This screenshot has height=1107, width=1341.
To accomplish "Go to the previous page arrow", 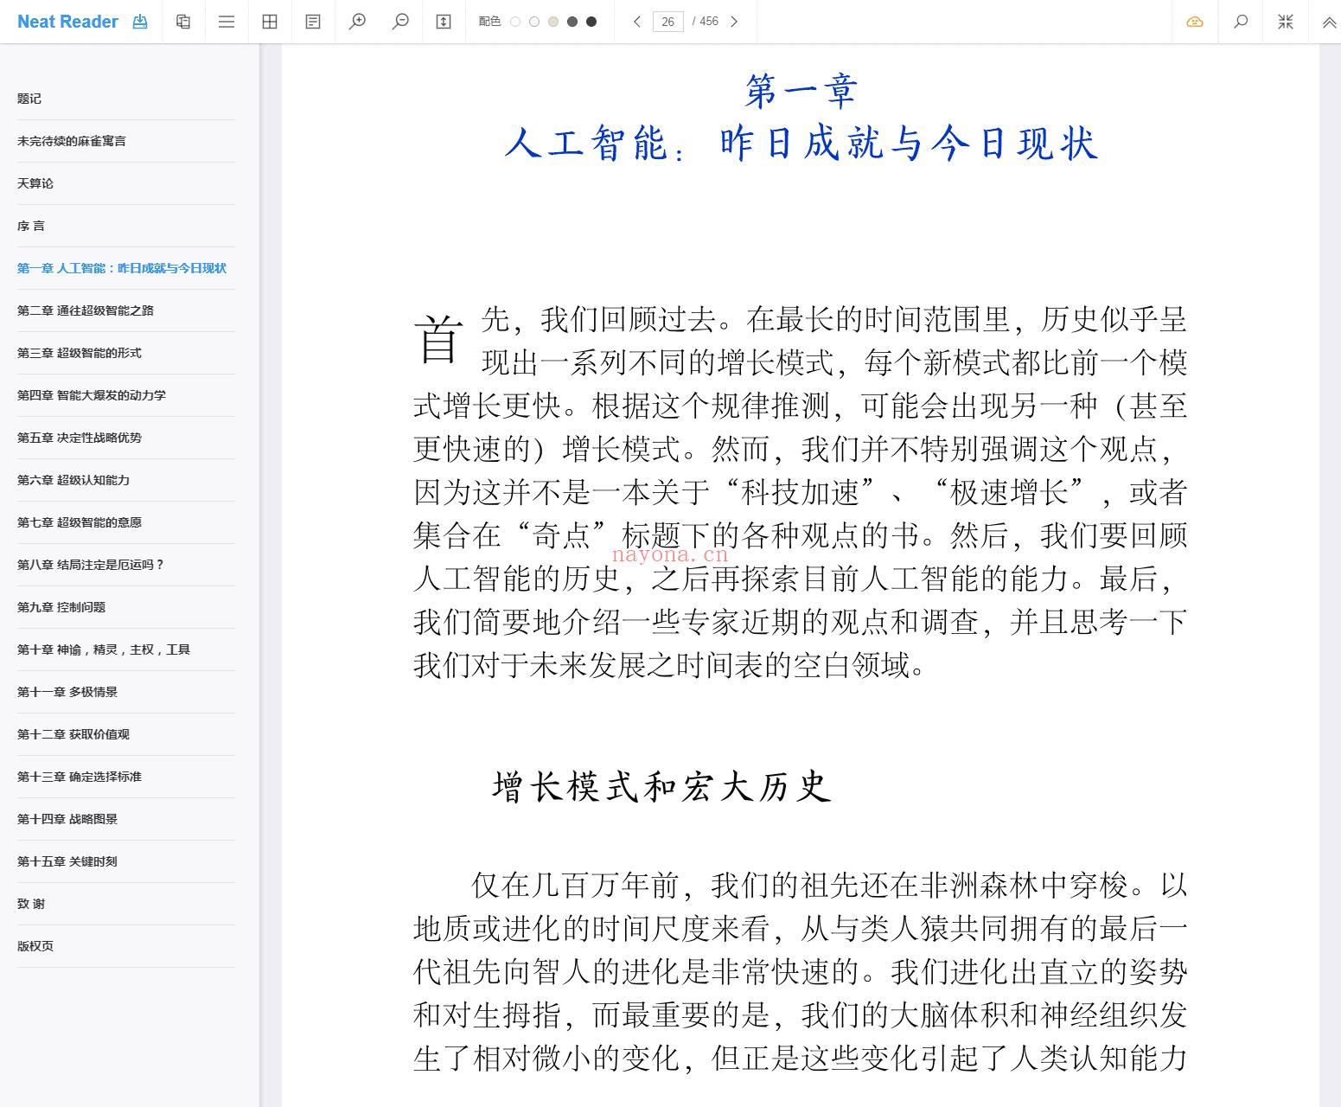I will point(637,22).
